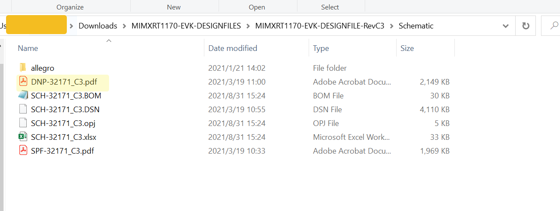Click the search magnifier icon
The image size is (560, 211).
click(554, 26)
